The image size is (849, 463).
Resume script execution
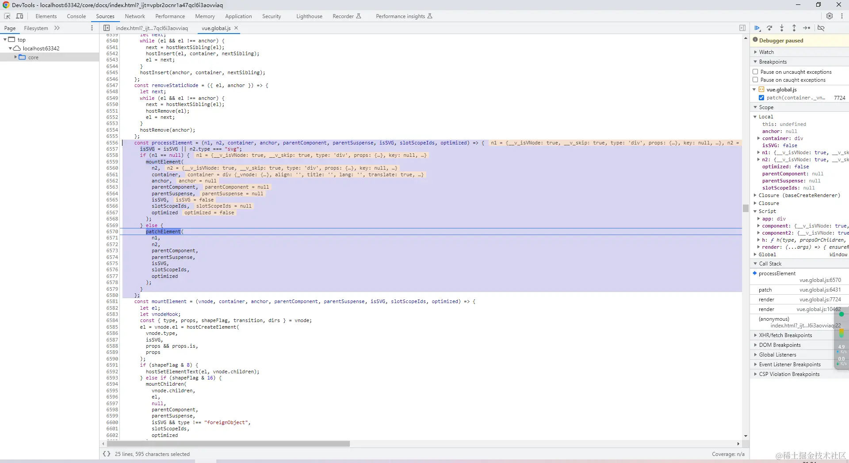[757, 28]
